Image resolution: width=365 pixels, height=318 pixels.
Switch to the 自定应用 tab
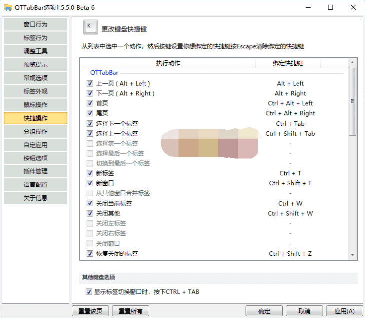35,145
